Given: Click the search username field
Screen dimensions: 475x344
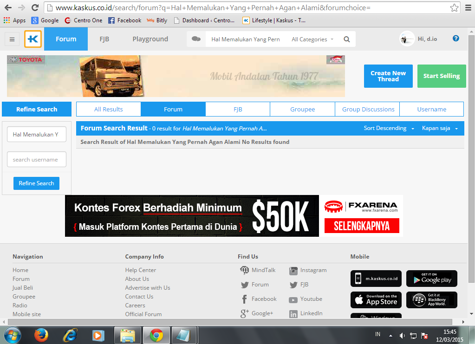Looking at the screenshot, I should point(37,159).
